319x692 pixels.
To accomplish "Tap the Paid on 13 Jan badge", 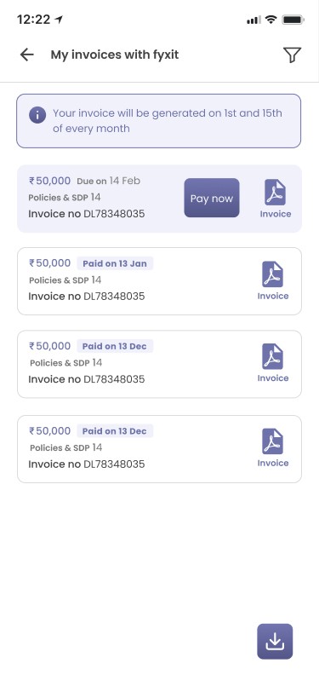I will (x=115, y=263).
